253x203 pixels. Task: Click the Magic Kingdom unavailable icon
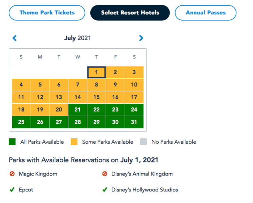(12, 174)
